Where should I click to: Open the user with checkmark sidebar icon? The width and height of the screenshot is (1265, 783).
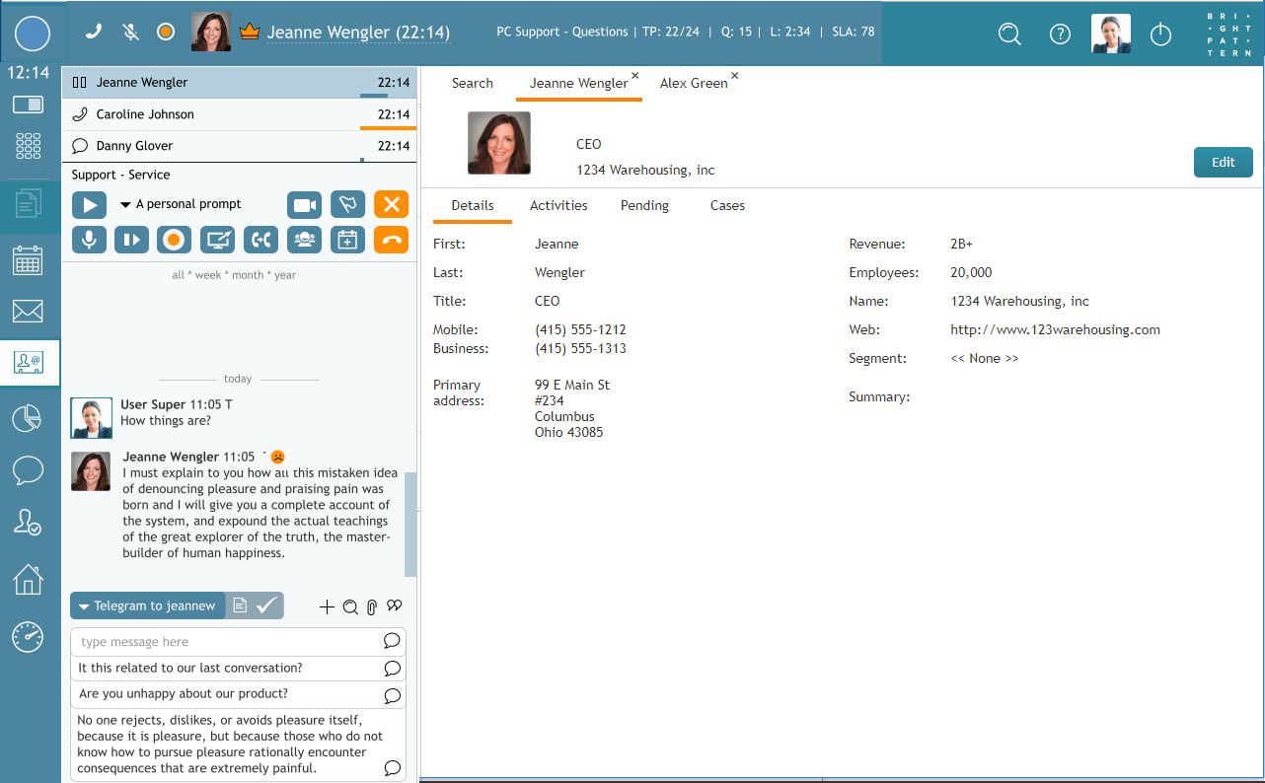(x=28, y=523)
